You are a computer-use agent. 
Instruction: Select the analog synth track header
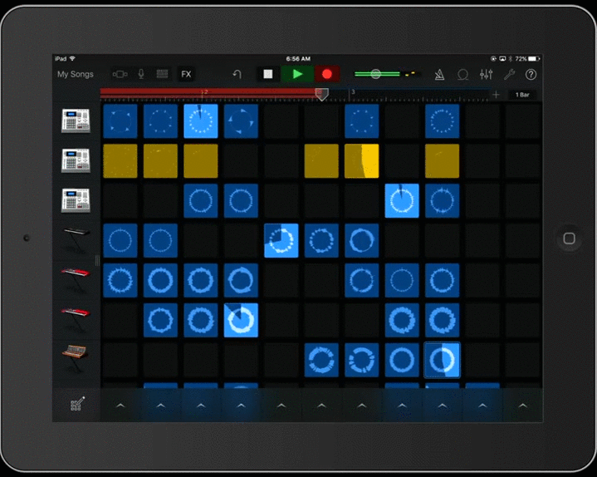[x=76, y=359]
